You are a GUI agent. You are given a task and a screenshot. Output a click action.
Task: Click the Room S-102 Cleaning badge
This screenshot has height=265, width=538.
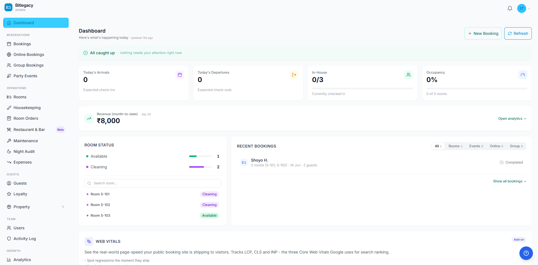pos(209,205)
